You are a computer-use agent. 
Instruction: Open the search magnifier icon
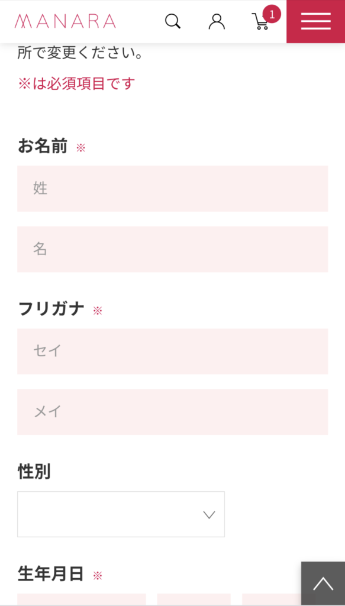click(x=173, y=21)
